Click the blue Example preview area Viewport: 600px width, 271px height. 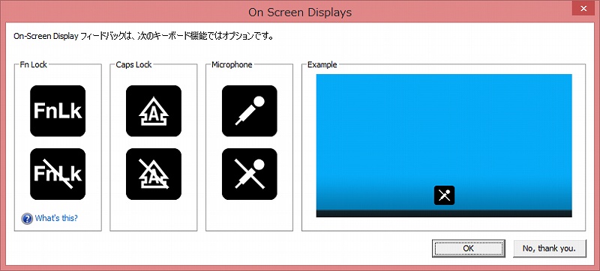click(x=444, y=145)
